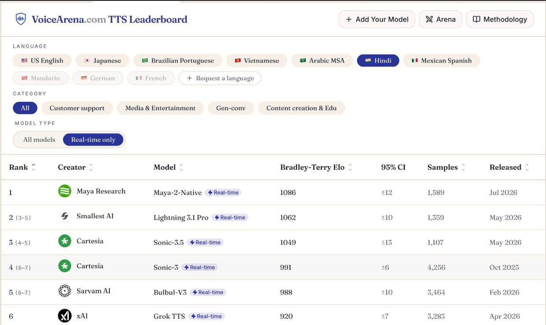The width and height of the screenshot is (546, 325).
Task: Click the disabled Mandarin language chip
Action: 40,78
